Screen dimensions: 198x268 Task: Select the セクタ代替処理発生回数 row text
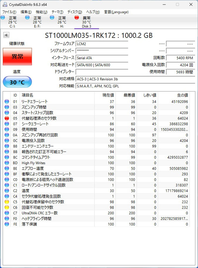pyautogui.click(x=41, y=196)
